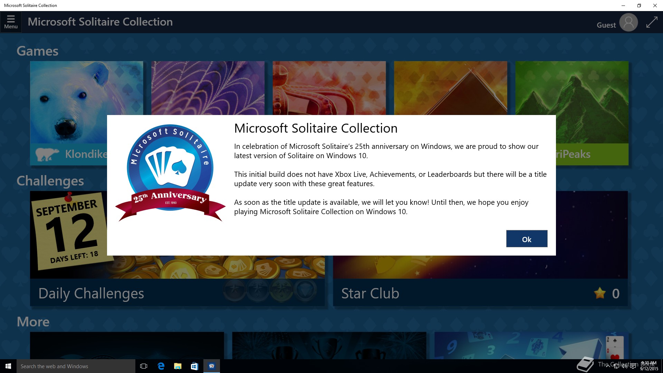Minimize the Solitaire Collection window
Viewport: 663px width, 373px height.
click(x=623, y=6)
